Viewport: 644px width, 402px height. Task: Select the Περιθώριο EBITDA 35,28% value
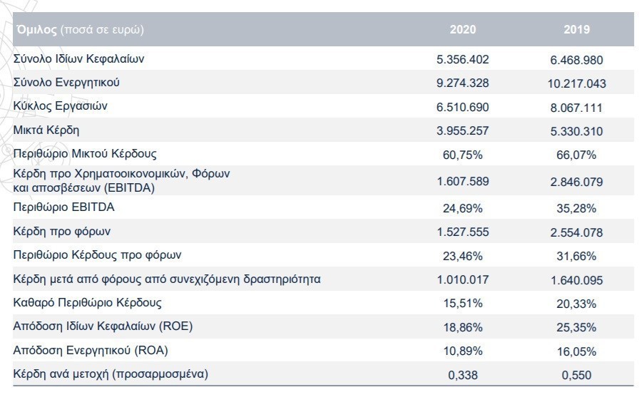click(576, 209)
